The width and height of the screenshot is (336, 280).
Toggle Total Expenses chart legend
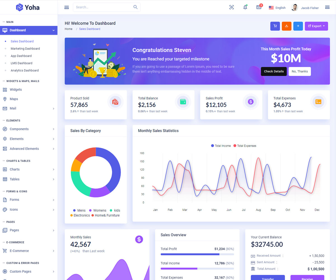click(245, 146)
